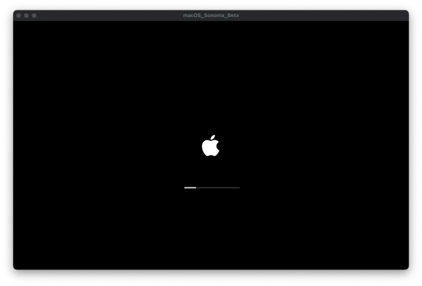Click the macOS_Sonoma_Beta window title
Image resolution: width=422 pixels, height=286 pixels.
pos(211,15)
